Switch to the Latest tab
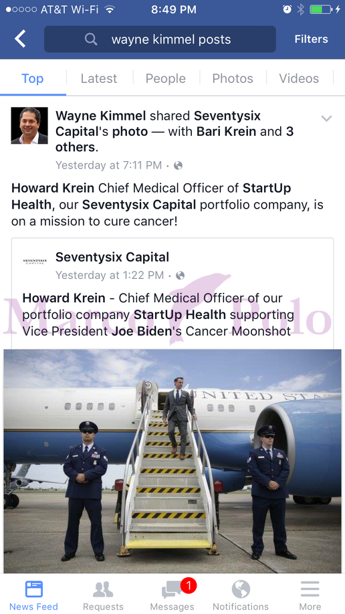This screenshot has width=345, height=614. (x=99, y=78)
